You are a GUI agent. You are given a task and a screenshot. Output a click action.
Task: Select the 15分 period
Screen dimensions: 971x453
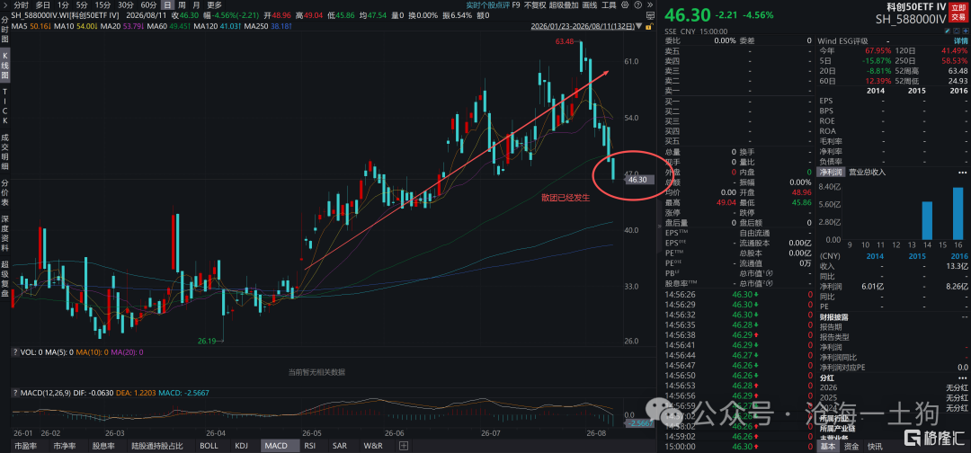tap(102, 5)
